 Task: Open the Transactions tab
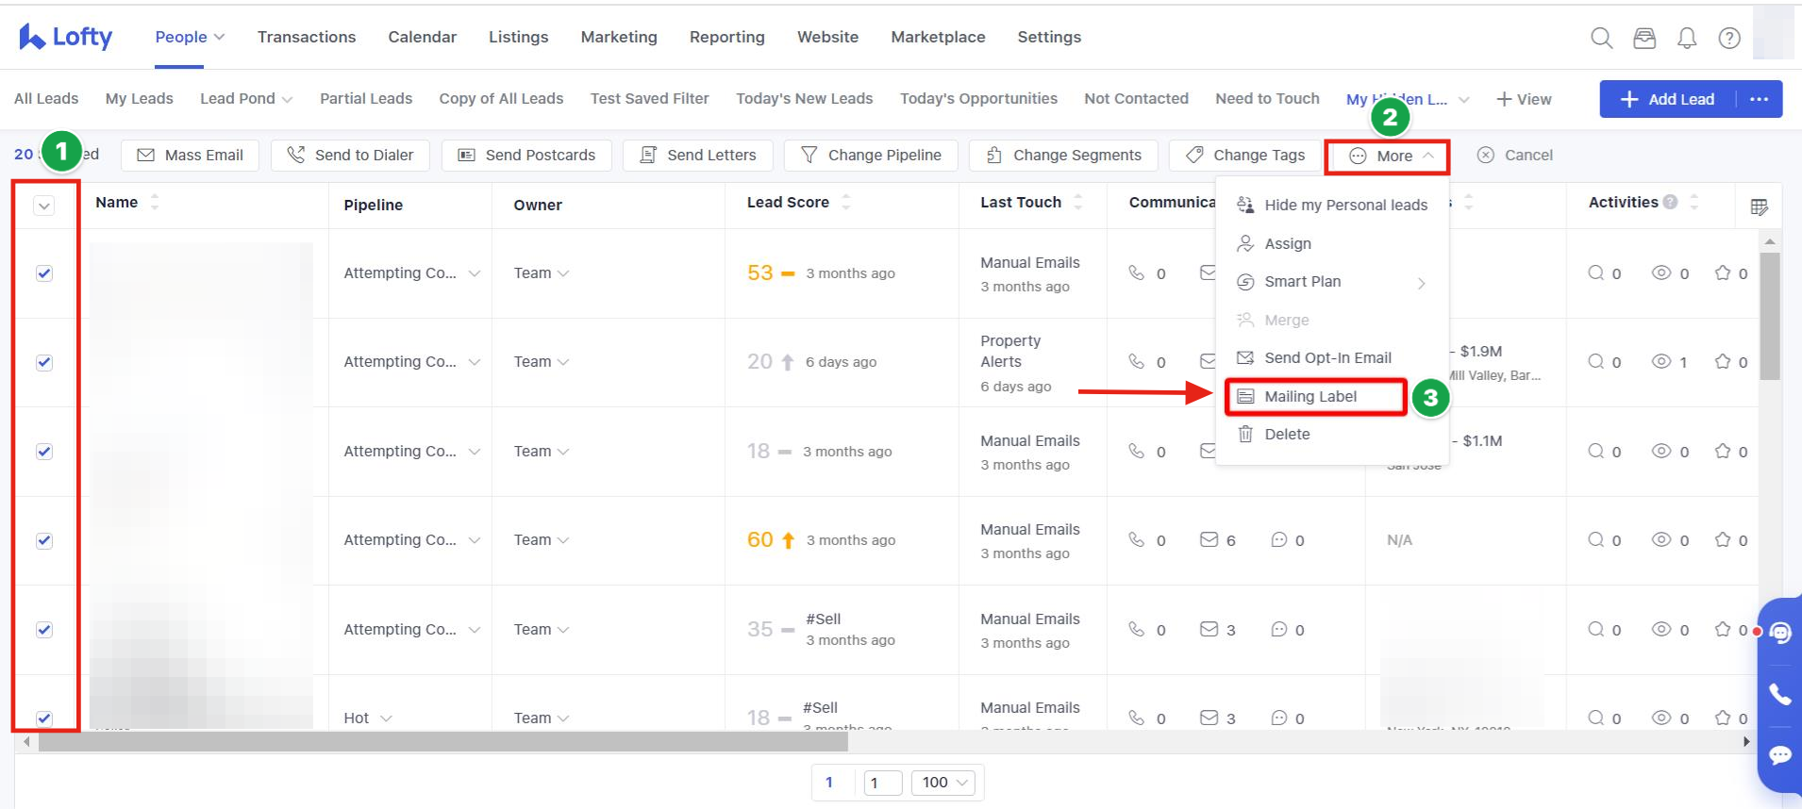click(307, 37)
